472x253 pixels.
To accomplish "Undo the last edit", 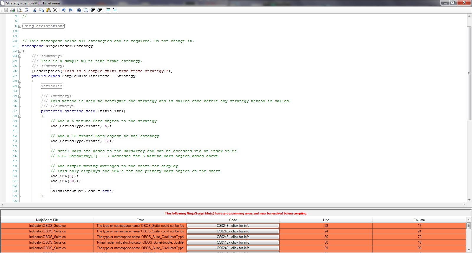I will [x=63, y=10].
